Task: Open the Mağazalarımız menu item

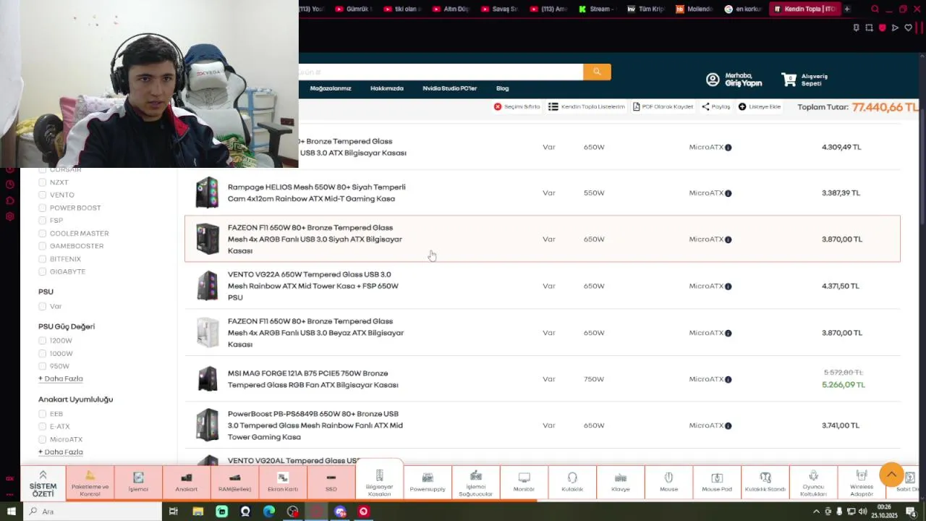Action: (x=331, y=88)
